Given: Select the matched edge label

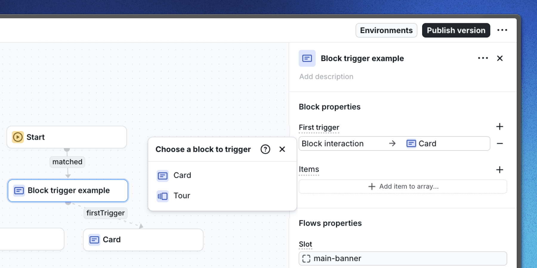Looking at the screenshot, I should click(x=67, y=162).
